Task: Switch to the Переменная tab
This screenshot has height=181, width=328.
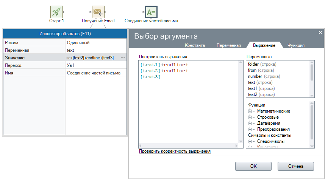Action: pyautogui.click(x=229, y=45)
